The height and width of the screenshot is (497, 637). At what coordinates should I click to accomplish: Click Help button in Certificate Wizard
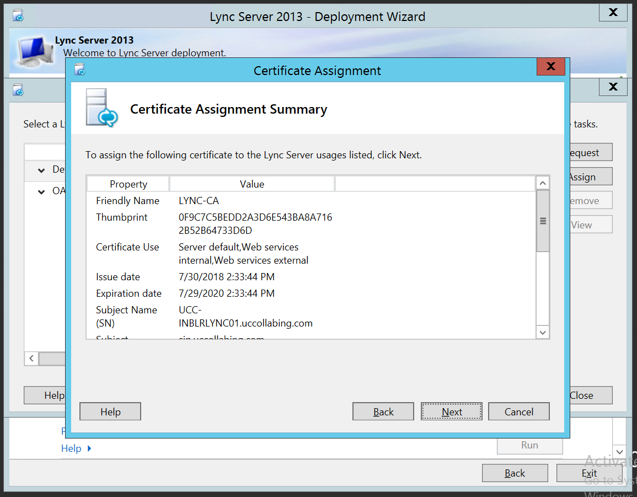tap(45, 395)
